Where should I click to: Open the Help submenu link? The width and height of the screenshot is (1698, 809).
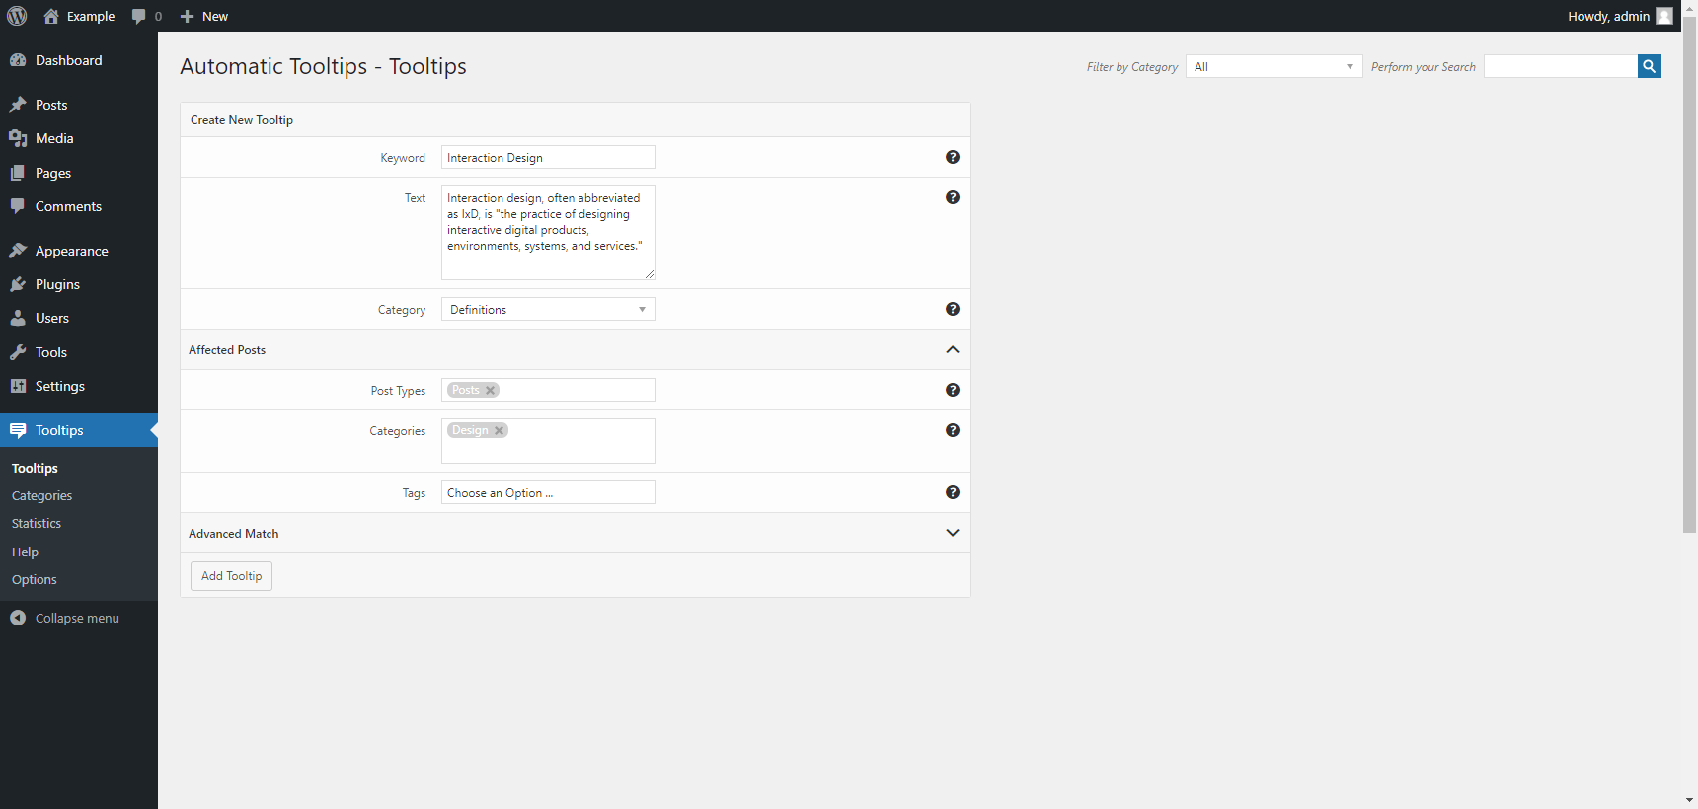tap(25, 552)
